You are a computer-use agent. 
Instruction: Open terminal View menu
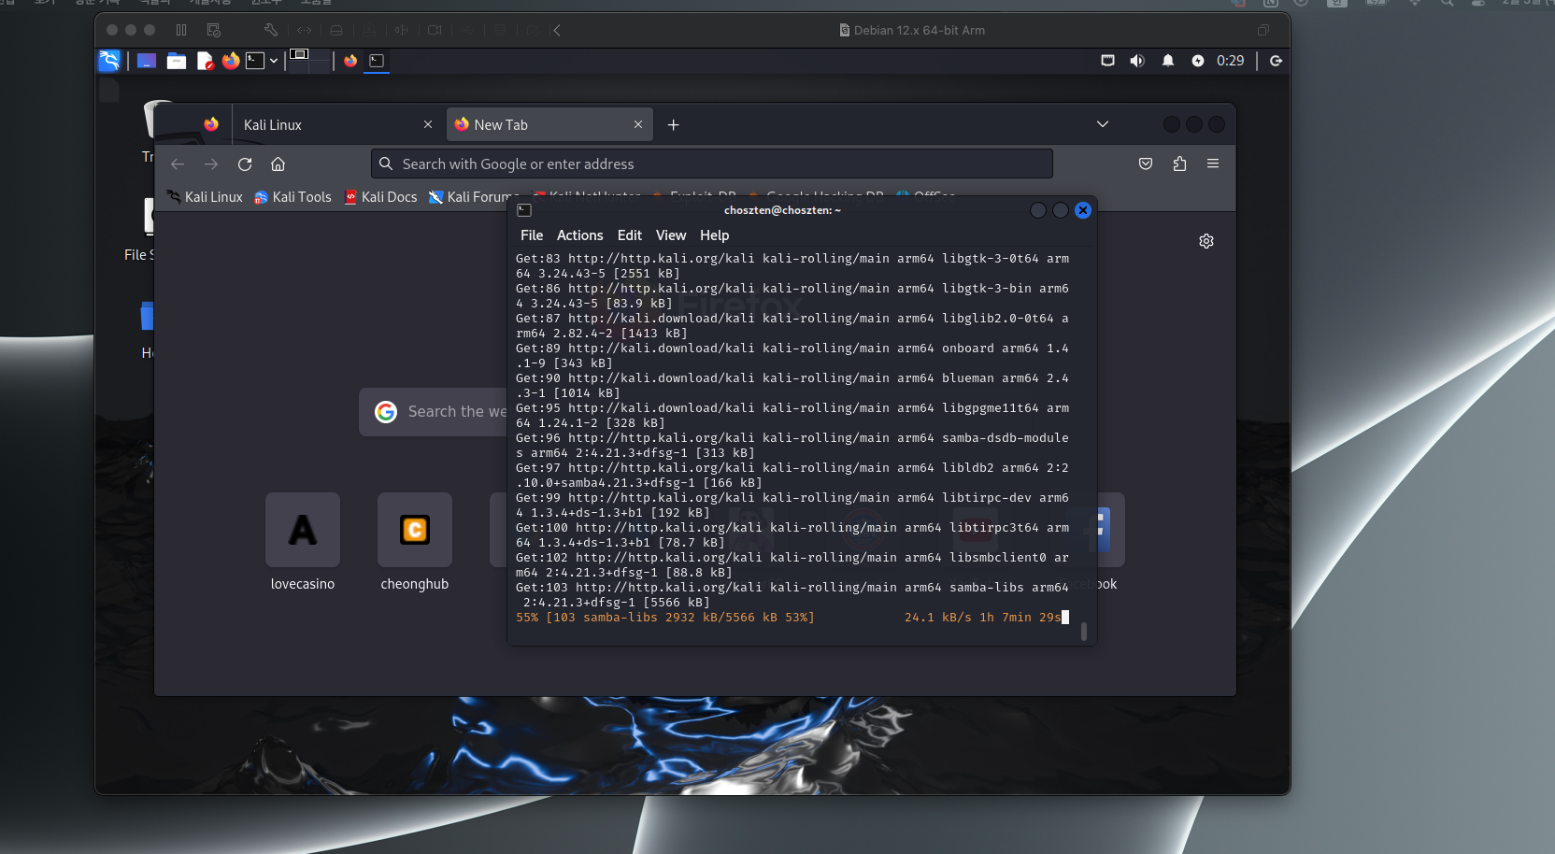(x=671, y=235)
